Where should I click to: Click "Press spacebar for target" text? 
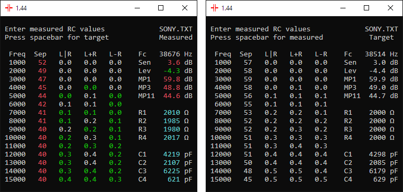(x=57, y=38)
